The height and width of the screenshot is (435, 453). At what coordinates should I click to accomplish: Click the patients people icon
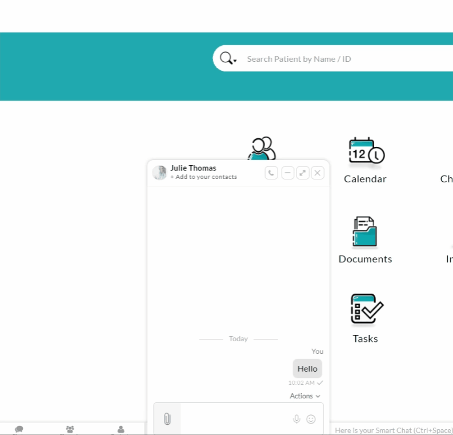tap(262, 149)
